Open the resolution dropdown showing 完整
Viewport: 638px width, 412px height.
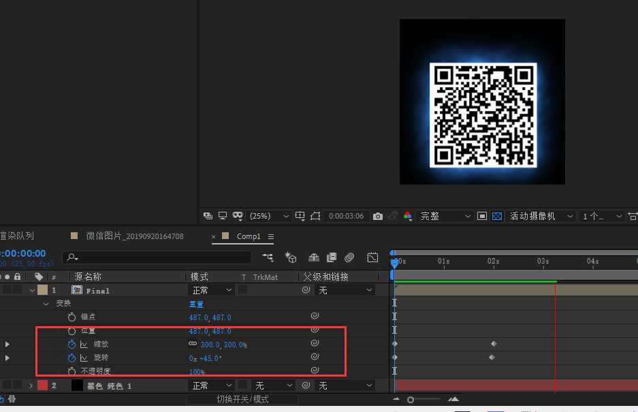[445, 216]
